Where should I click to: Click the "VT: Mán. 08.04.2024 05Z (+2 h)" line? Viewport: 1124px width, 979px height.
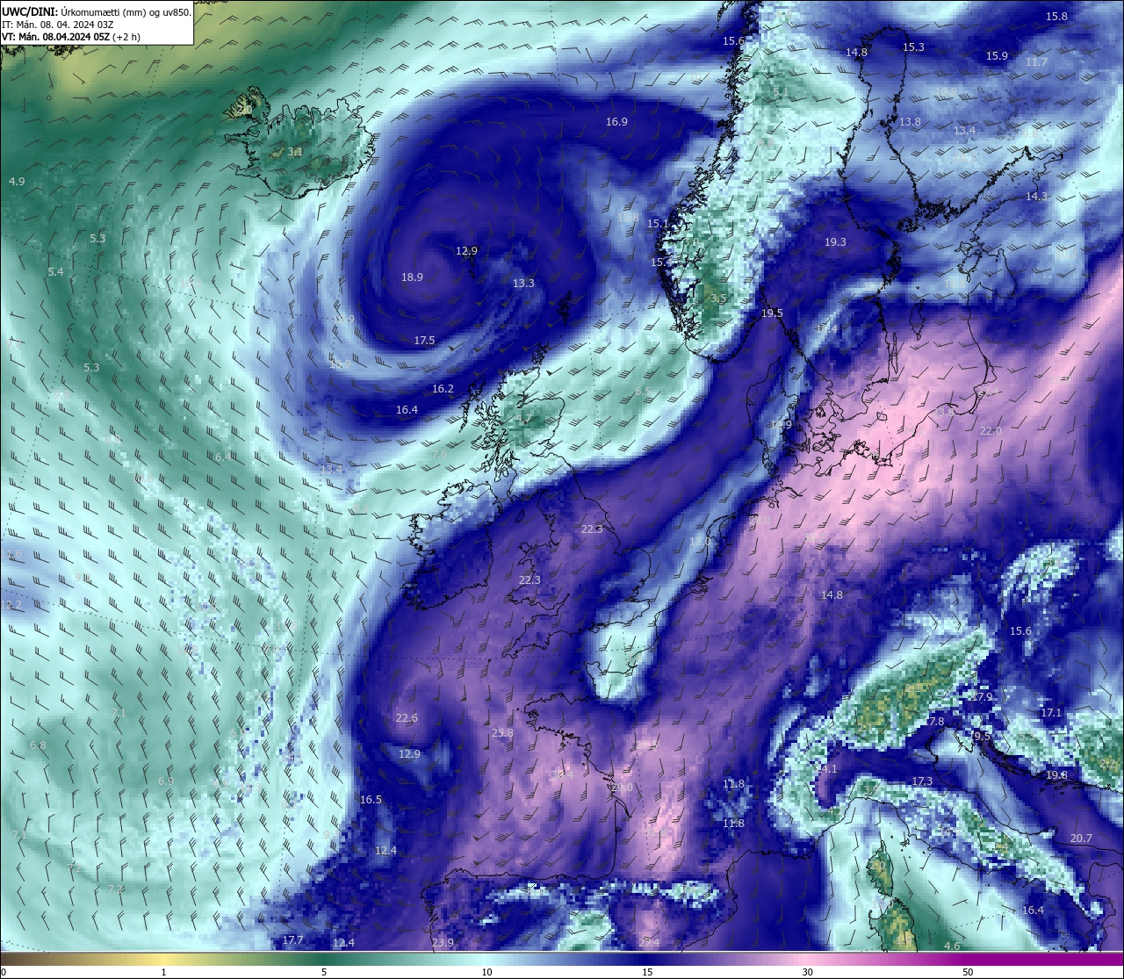[71, 37]
